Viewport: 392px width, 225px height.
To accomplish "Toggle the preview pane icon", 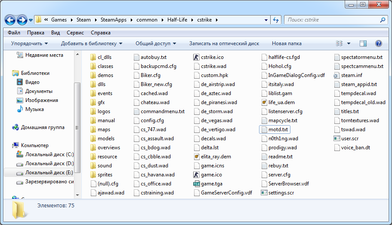I will coord(363,43).
